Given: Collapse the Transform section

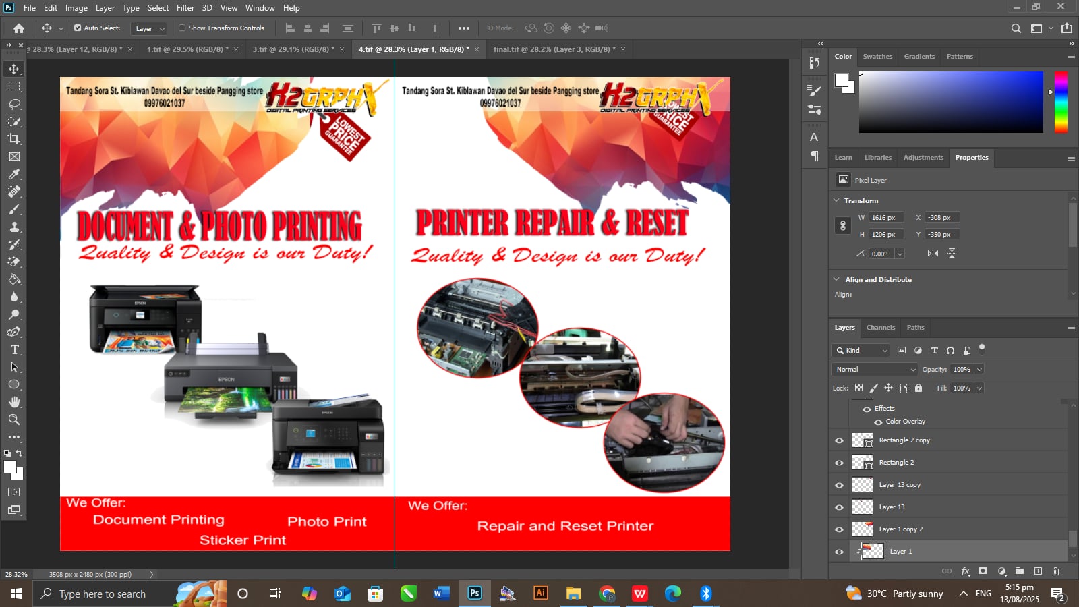Looking at the screenshot, I should pos(836,200).
